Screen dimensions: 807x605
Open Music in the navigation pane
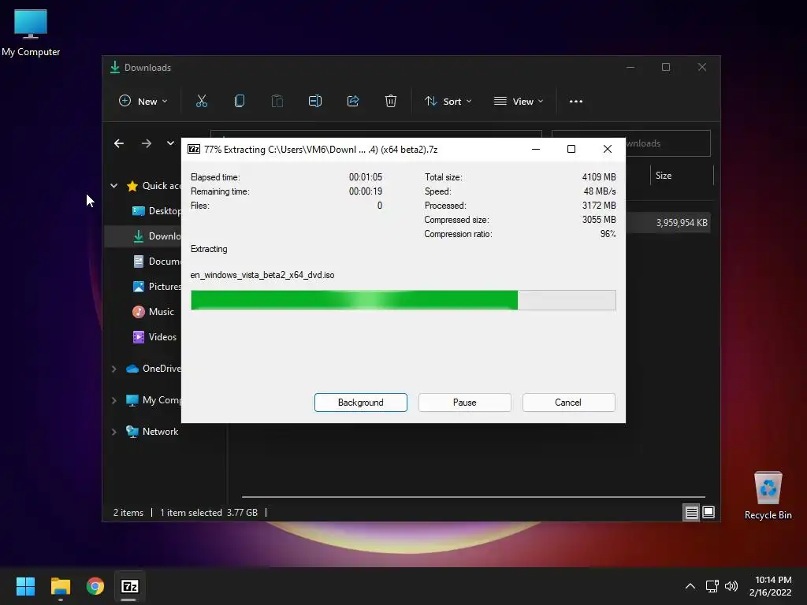pos(154,312)
